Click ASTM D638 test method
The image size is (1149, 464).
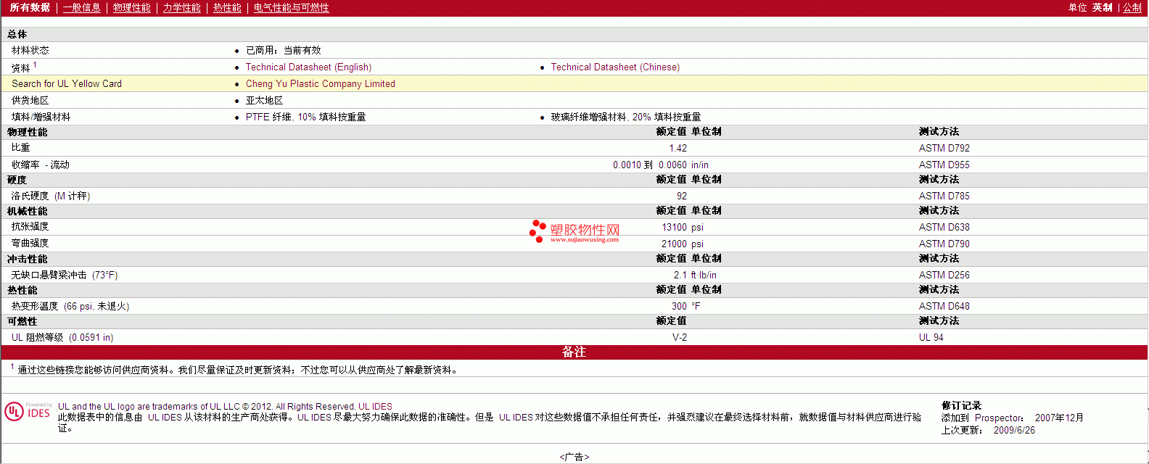click(x=944, y=227)
